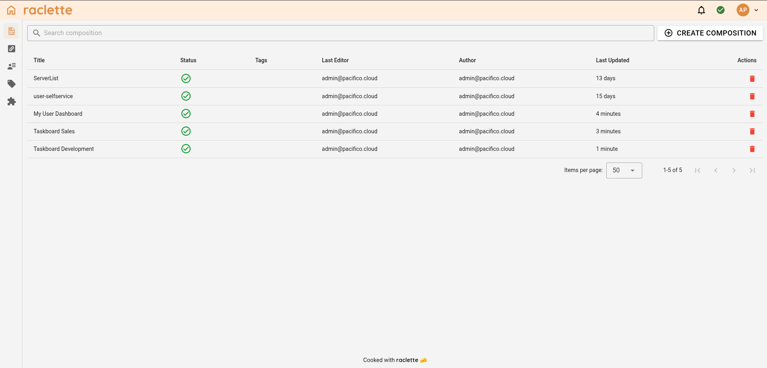Open the tags icon in sidebar
Viewport: 767px width, 368px height.
coord(11,84)
